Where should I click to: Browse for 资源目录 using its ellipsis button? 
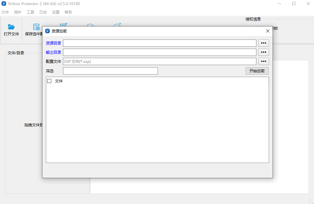point(264,43)
